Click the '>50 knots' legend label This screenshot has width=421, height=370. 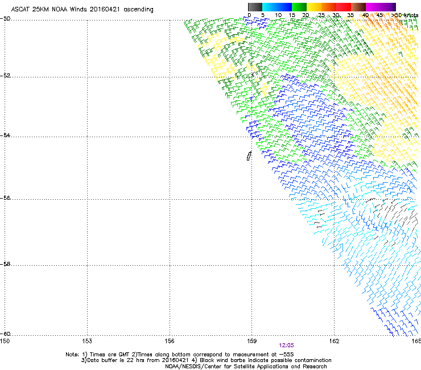[405, 15]
